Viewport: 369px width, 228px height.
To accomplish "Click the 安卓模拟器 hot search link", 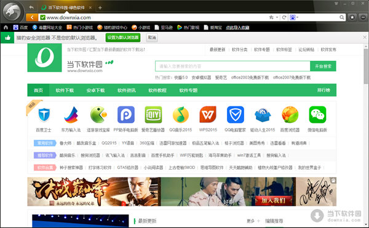I will [201, 77].
